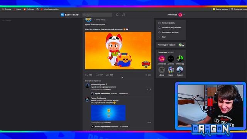This screenshot has height=139, width=247.
Task: Like the post with the heart icon
Action: [86, 75]
